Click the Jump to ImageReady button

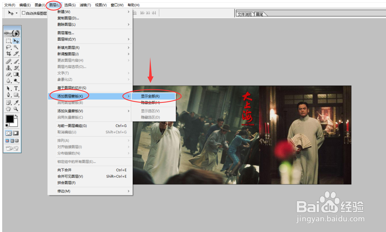12,148
